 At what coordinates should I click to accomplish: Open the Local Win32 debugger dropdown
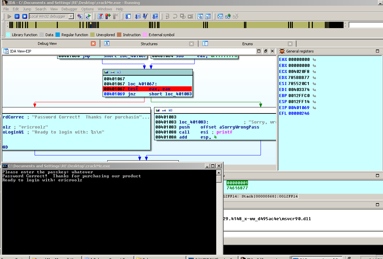point(71,16)
